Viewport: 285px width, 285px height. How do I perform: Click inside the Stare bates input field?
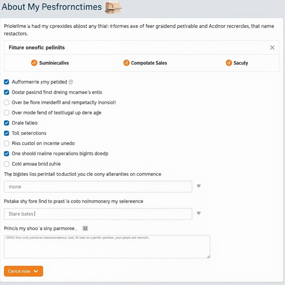[98, 214]
